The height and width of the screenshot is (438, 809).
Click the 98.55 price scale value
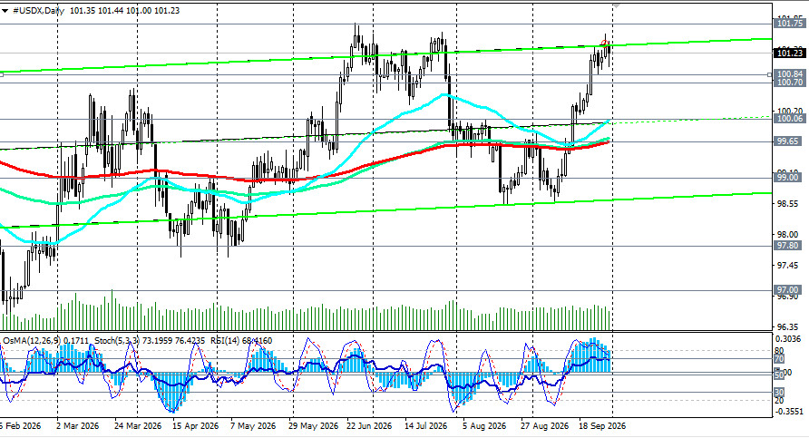click(x=787, y=204)
